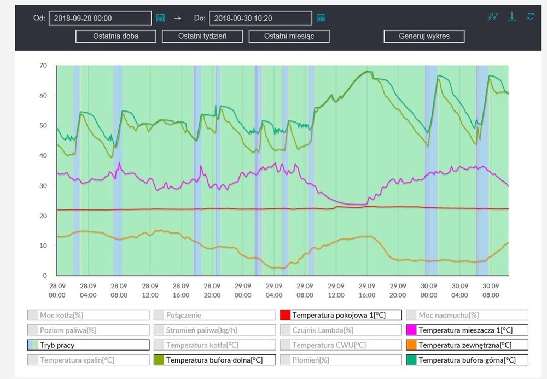This screenshot has width=547, height=379.
Task: Hide the 'Temperatura zewnętrzna' series
Action: pos(467,345)
